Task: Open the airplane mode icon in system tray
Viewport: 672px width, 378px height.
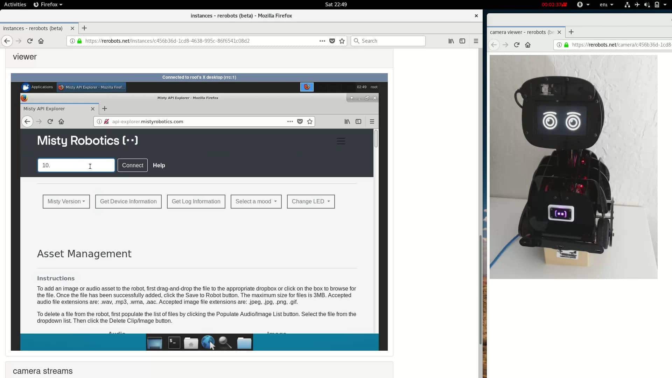Action: [x=637, y=5]
